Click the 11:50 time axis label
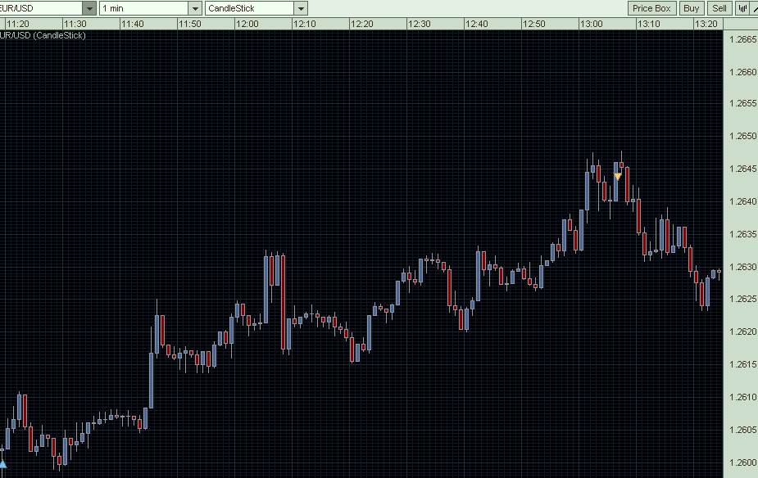Screen dimensions: 758x478 [189, 24]
